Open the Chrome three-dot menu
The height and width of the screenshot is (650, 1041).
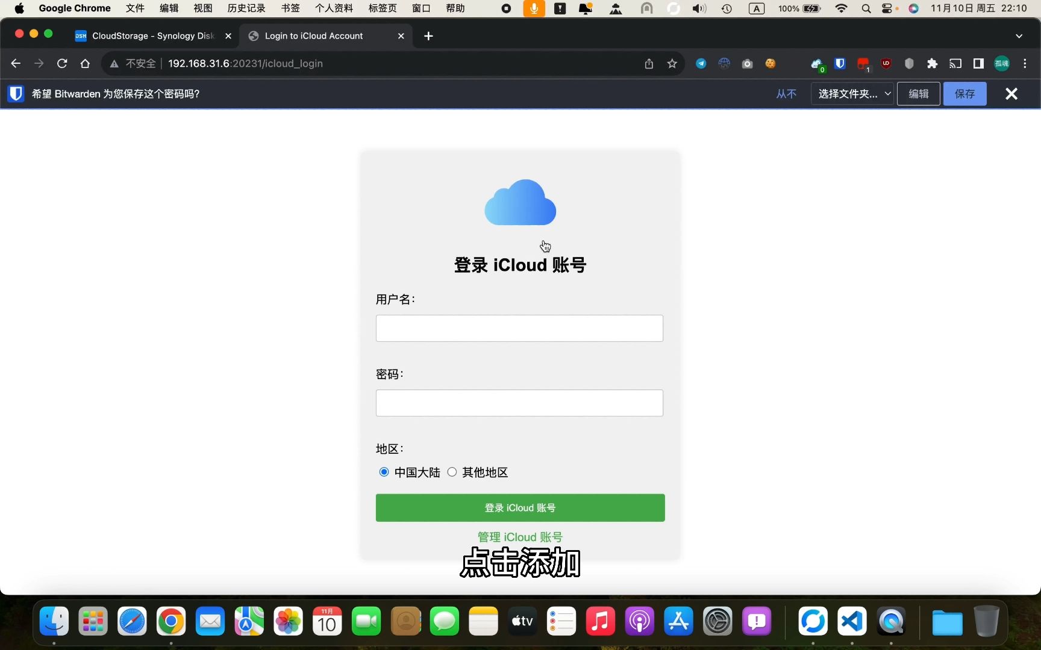coord(1025,63)
